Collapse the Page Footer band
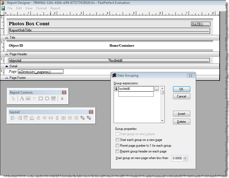This screenshot has width=229, height=178. pos(7,78)
